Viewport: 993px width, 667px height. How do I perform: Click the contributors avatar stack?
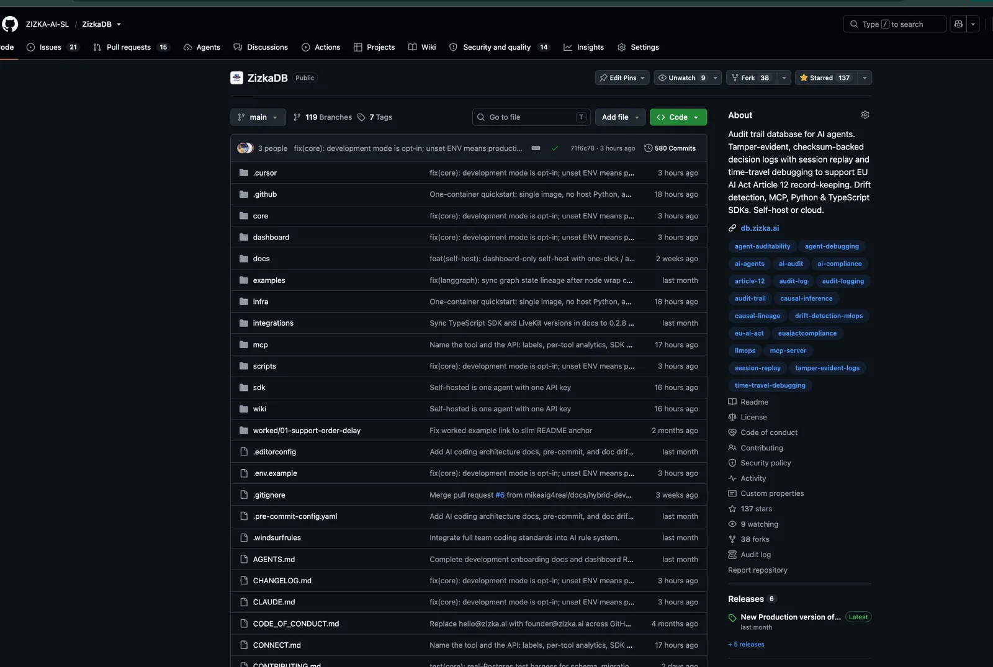tap(245, 148)
